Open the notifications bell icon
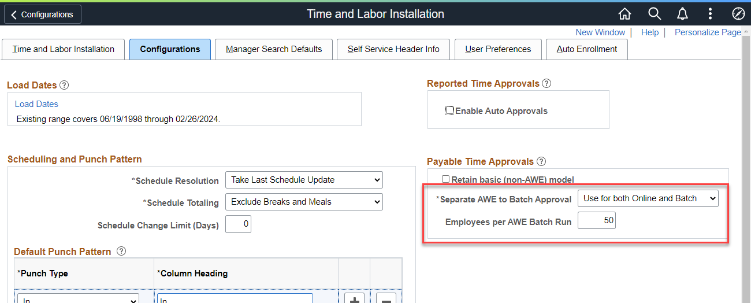The width and height of the screenshot is (751, 303). pyautogui.click(x=682, y=14)
